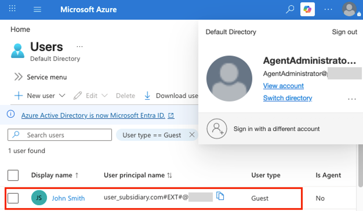This screenshot has height=211, width=363.
Task: Click the Guest cell for John Smith
Action: (x=260, y=198)
